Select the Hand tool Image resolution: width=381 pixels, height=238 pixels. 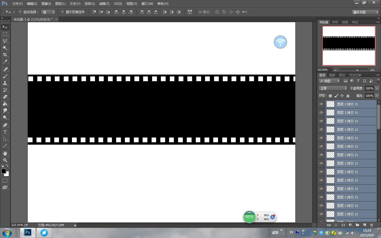click(x=5, y=153)
